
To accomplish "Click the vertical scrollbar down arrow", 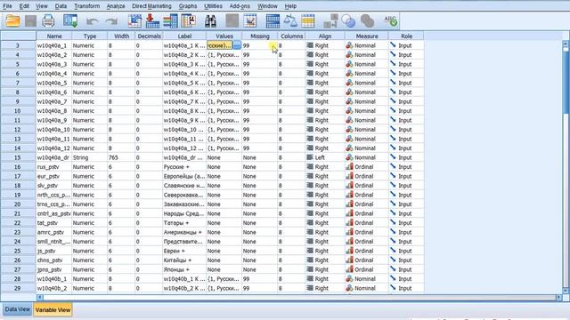I will coord(566,291).
